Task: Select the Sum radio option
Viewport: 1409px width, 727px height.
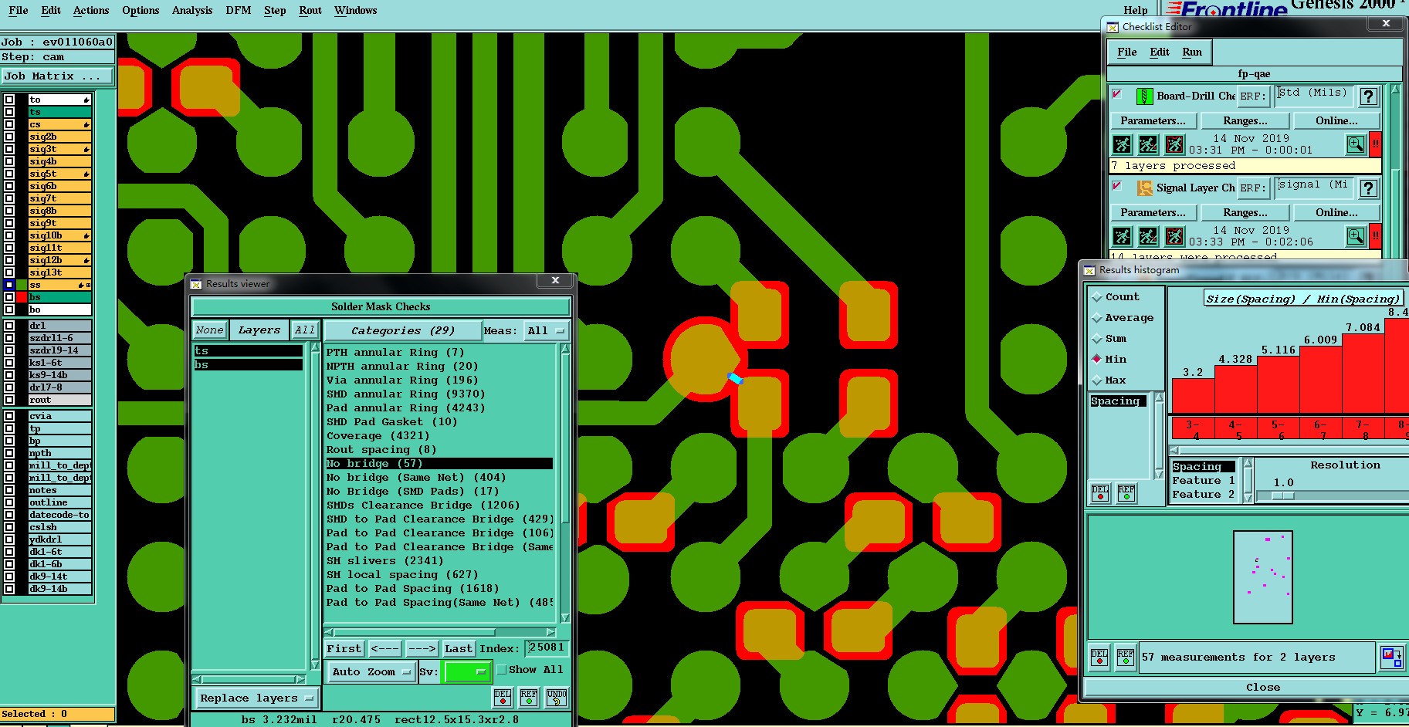Action: tap(1096, 339)
